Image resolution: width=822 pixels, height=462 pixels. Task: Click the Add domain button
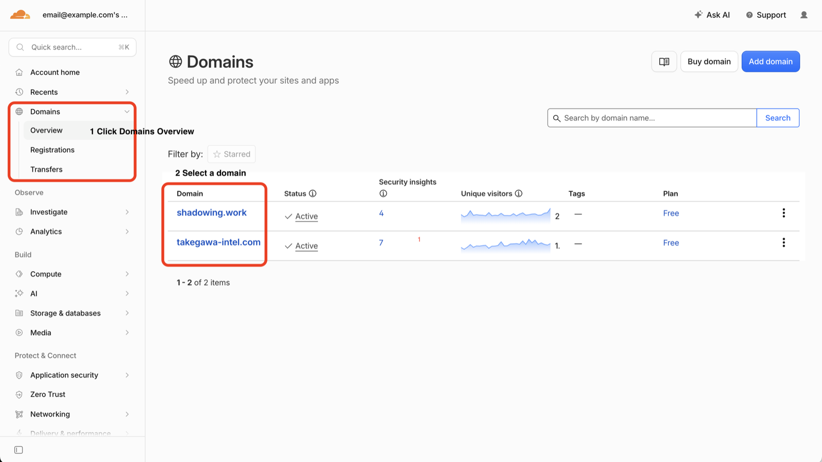point(771,62)
